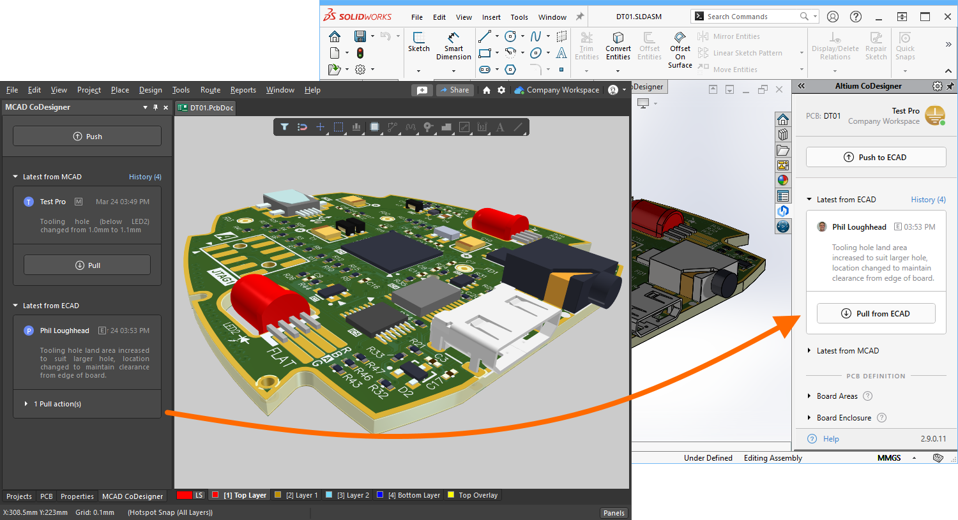
Task: Open the SolidWorks Appearances colored ball icon
Action: [x=783, y=180]
